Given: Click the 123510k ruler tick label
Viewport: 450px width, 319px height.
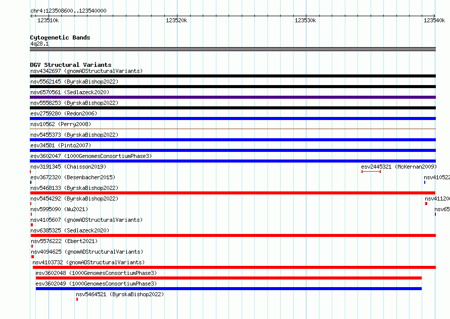Looking at the screenshot, I should (48, 20).
